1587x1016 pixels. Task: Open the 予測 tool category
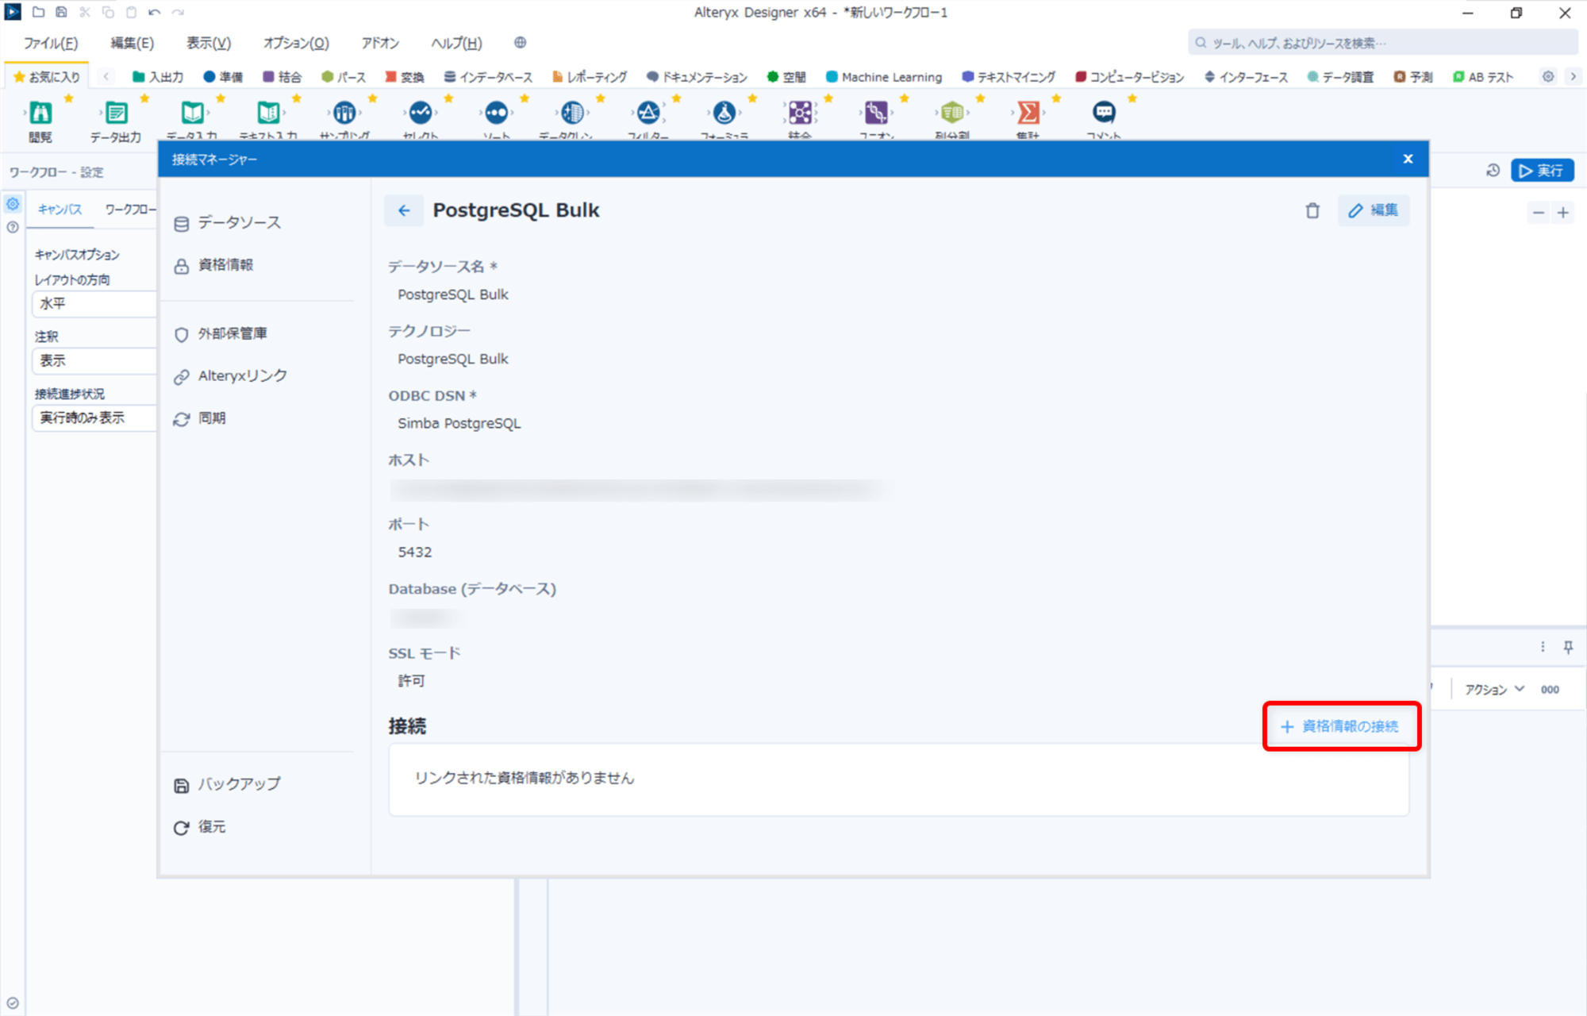point(1413,77)
